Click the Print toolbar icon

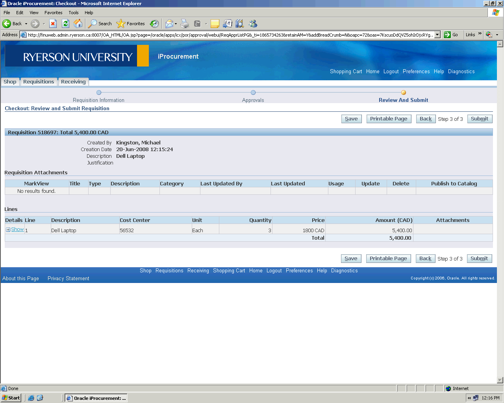[185, 24]
